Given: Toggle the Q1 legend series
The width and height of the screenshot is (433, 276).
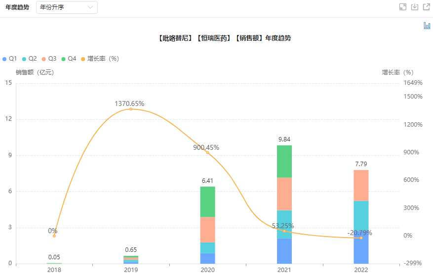Looking at the screenshot, I should tap(10, 59).
